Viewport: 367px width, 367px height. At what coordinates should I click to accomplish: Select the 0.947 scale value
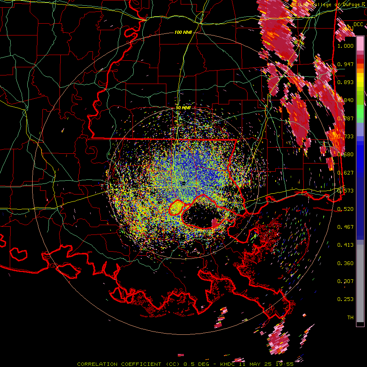pyautogui.click(x=345, y=64)
